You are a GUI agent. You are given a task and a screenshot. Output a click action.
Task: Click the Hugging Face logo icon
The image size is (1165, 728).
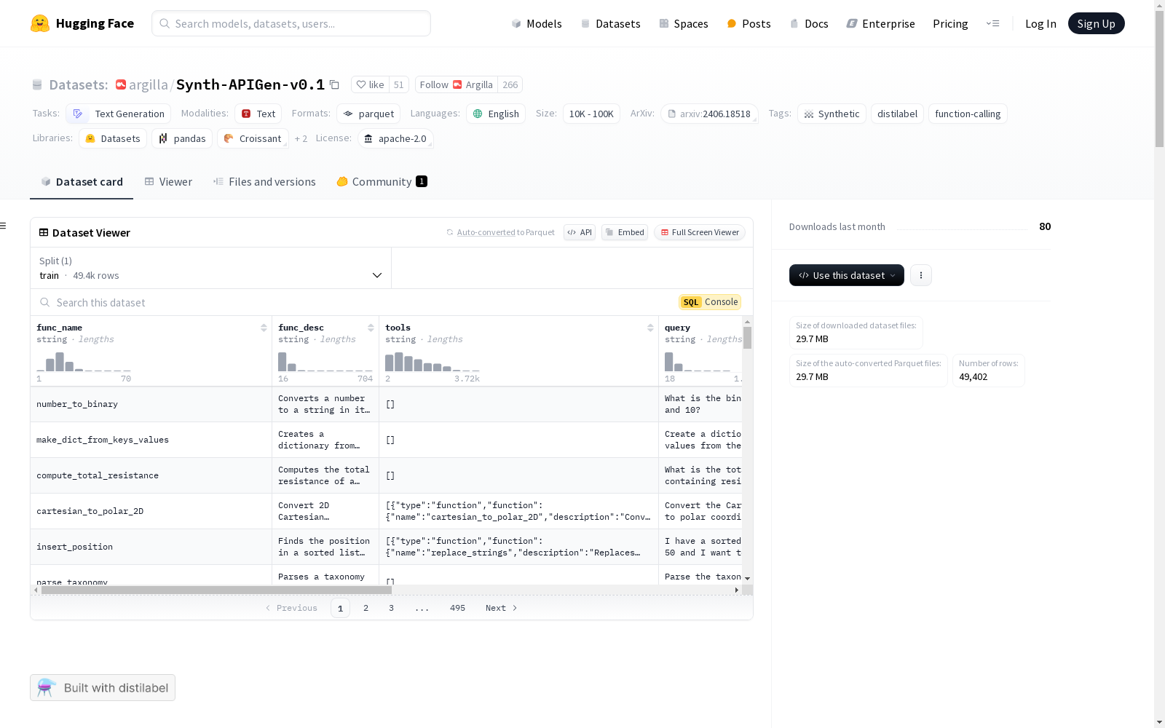click(40, 23)
